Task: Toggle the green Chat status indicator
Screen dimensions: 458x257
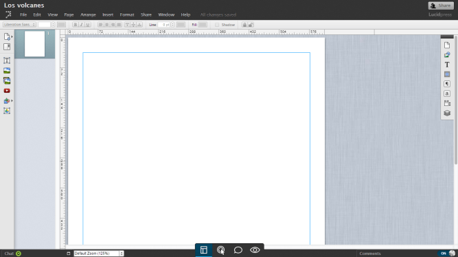Action: click(x=19, y=254)
